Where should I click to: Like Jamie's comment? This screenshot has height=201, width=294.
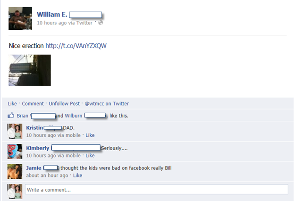tap(77, 176)
